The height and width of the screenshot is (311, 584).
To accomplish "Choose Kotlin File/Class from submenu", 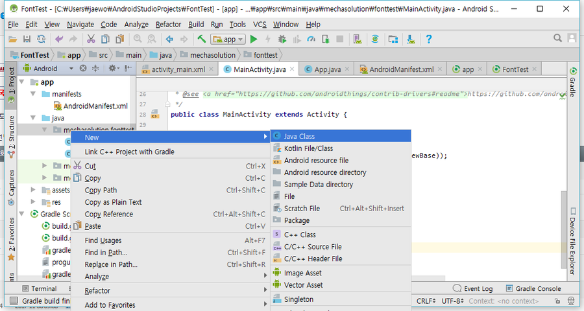I will (341, 148).
